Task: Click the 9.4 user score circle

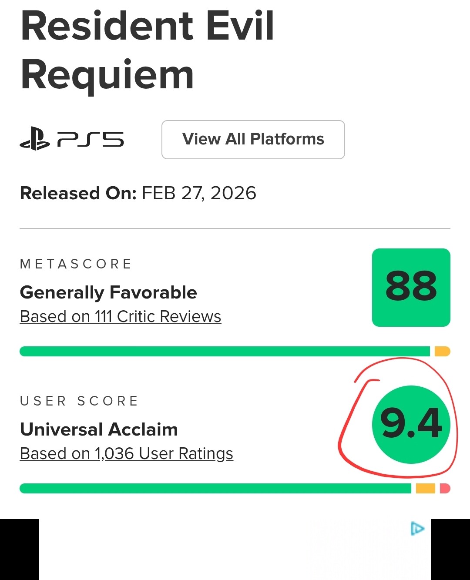Action: (411, 424)
